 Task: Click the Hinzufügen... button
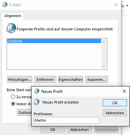20,80
